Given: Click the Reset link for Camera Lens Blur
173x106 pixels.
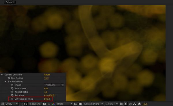Looking at the screenshot, I should tap(47, 75).
